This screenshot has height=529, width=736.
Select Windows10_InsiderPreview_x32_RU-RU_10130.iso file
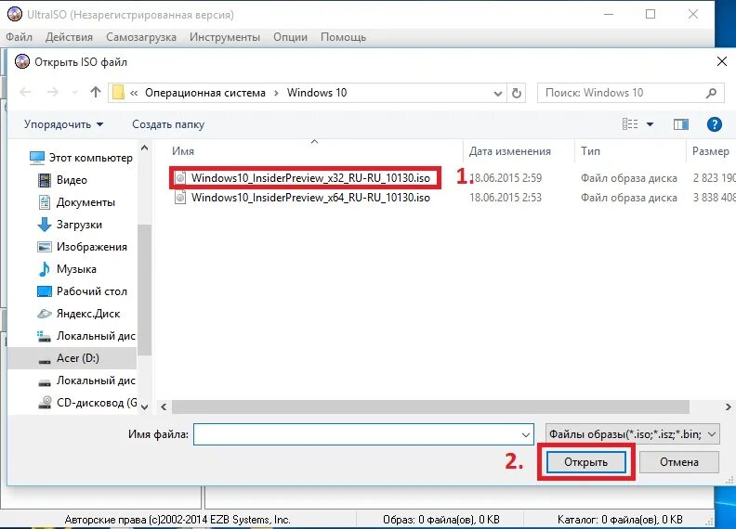(x=310, y=178)
